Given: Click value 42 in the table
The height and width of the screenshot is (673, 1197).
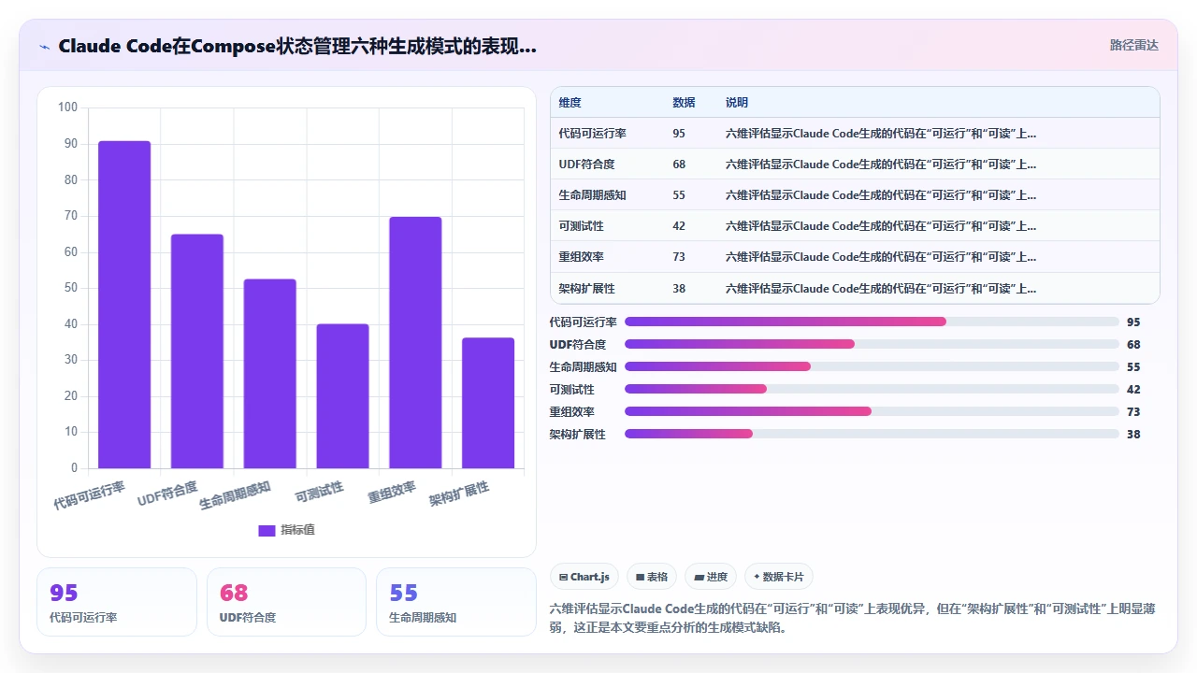Looking at the screenshot, I should (679, 226).
